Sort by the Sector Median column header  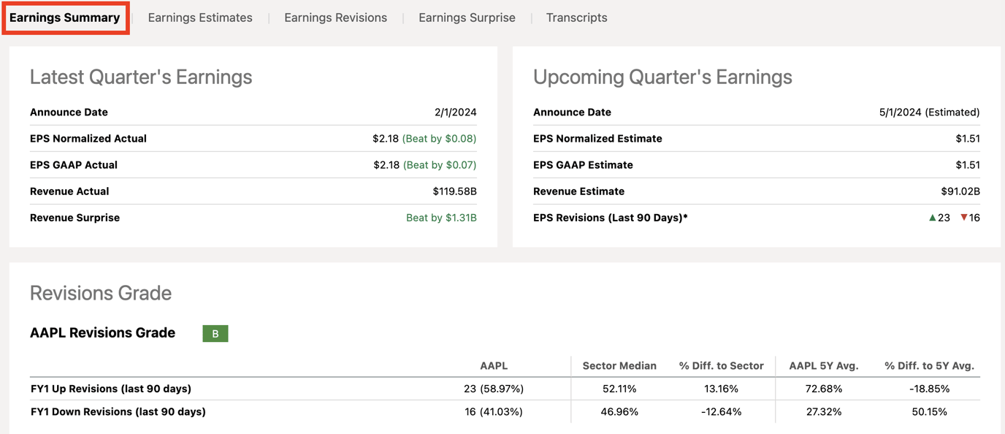pyautogui.click(x=619, y=366)
